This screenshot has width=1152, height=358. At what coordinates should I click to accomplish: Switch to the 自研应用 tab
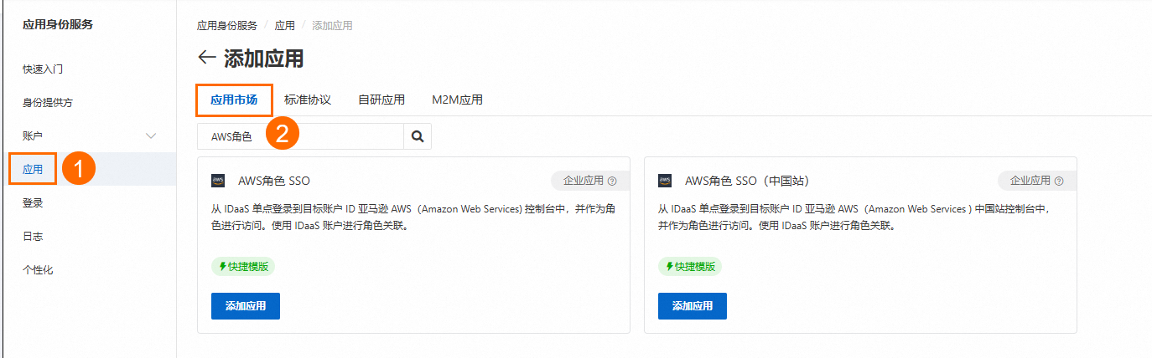point(381,100)
